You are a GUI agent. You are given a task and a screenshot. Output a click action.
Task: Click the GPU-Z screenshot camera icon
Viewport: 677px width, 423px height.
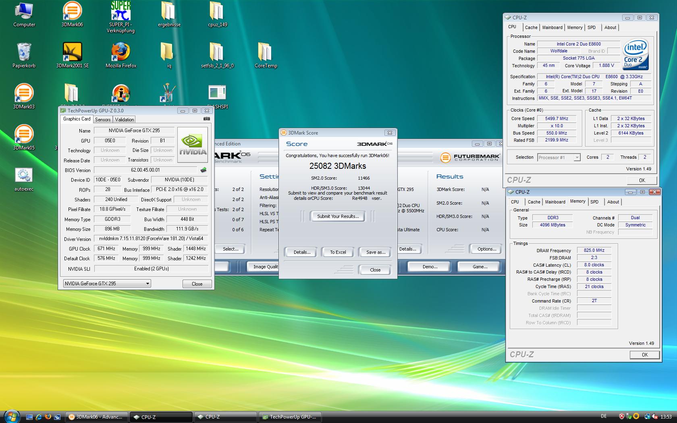206,119
